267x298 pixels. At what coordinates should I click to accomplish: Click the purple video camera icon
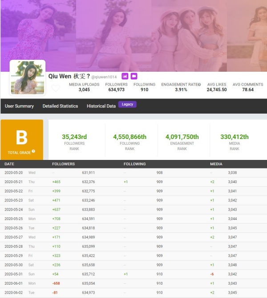133,76
